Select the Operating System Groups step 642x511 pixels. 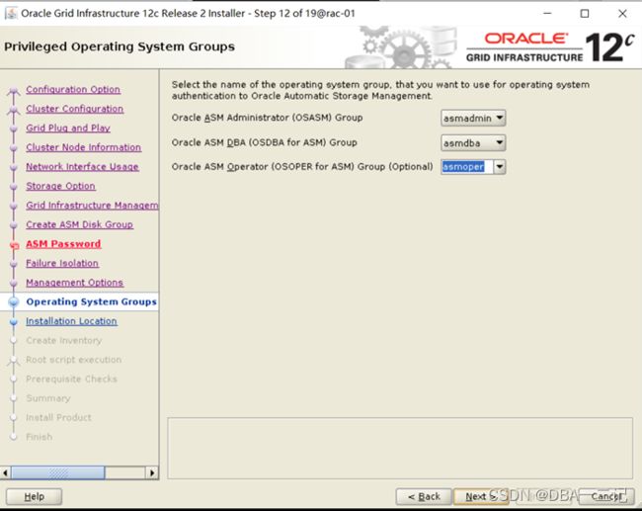(x=91, y=301)
